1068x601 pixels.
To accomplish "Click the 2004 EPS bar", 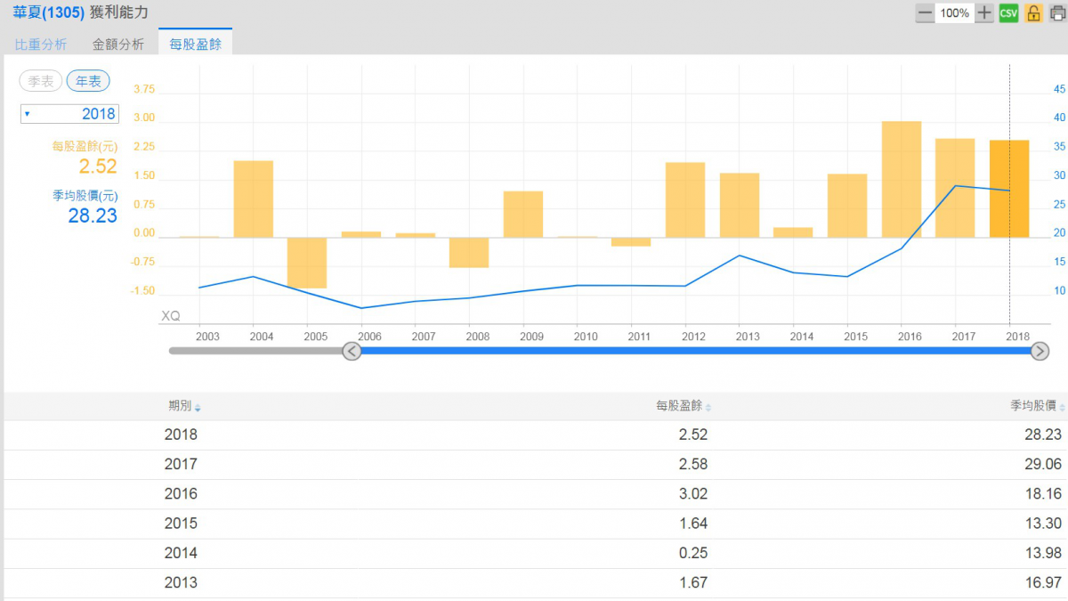I will pyautogui.click(x=254, y=199).
